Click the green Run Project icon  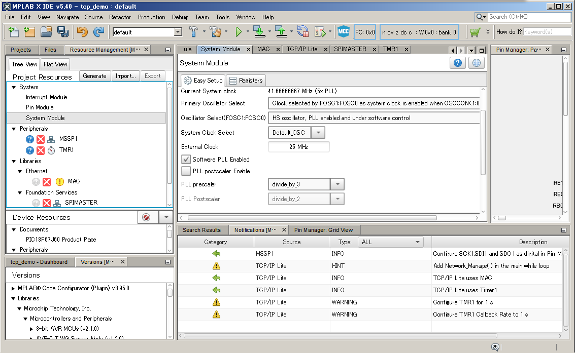pyautogui.click(x=239, y=32)
